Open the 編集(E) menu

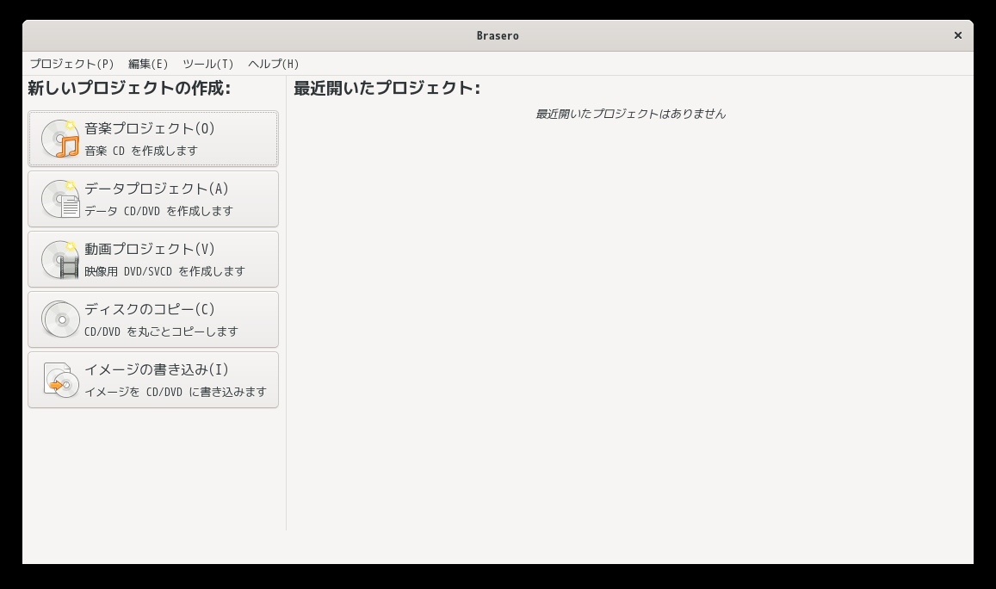(x=148, y=64)
